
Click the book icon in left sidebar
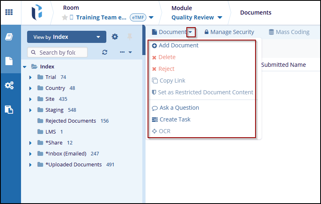[9, 37]
